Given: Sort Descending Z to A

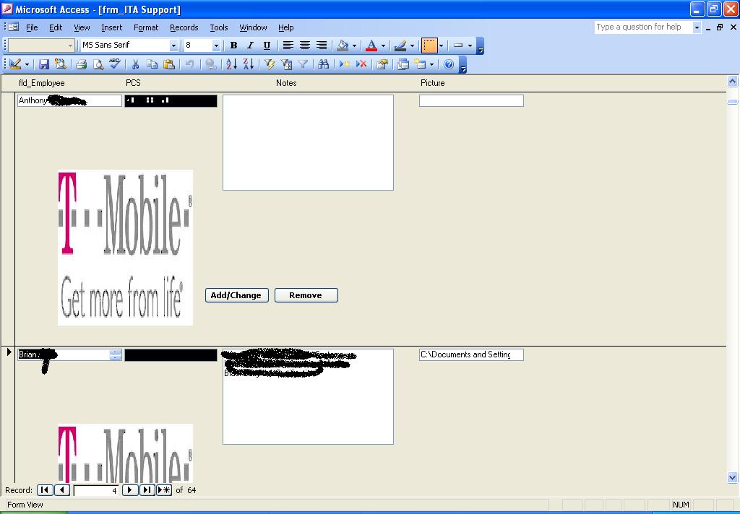Looking at the screenshot, I should click(x=249, y=64).
